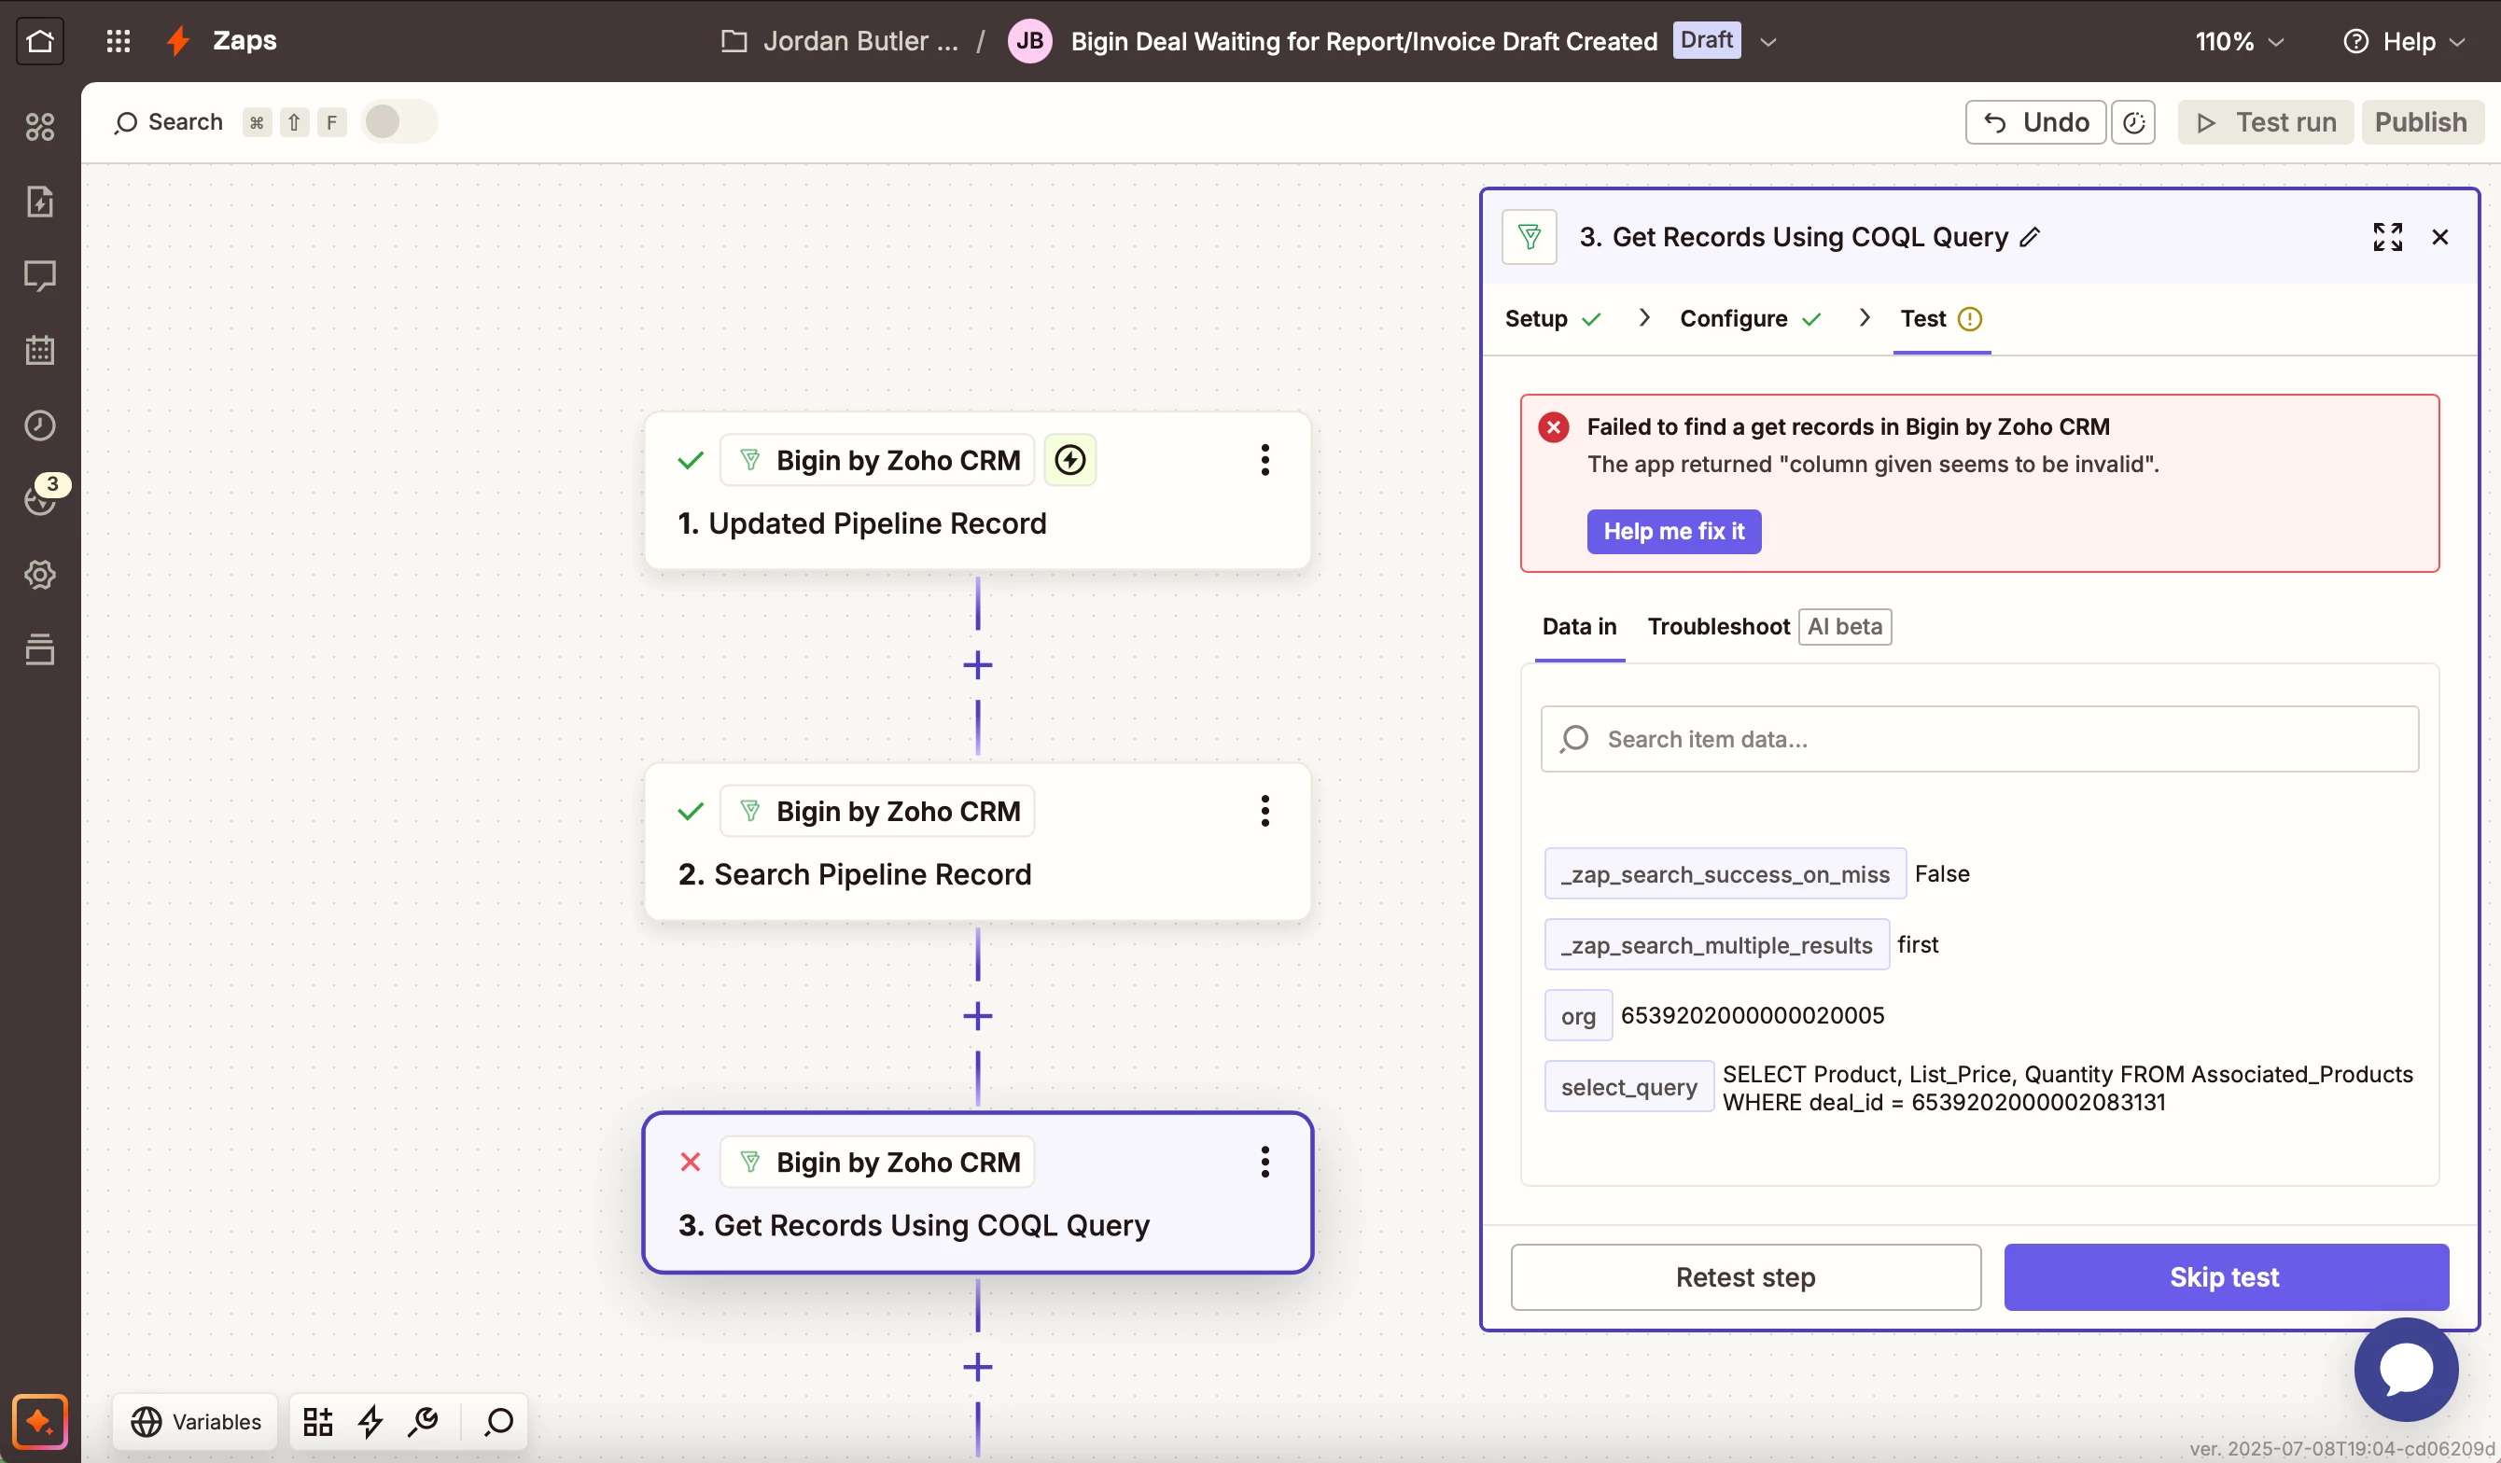This screenshot has width=2501, height=1463.
Task: Click Help me fix it
Action: click(x=1673, y=532)
